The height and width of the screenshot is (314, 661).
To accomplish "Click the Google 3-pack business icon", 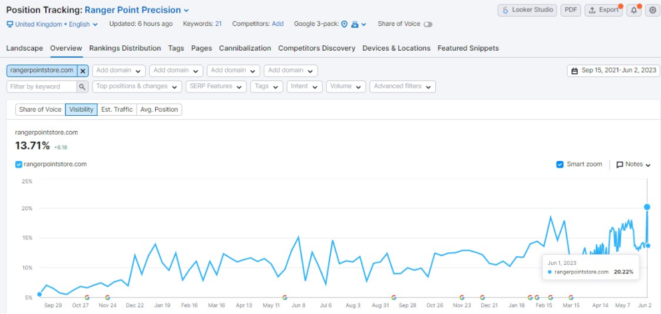I will tap(355, 25).
